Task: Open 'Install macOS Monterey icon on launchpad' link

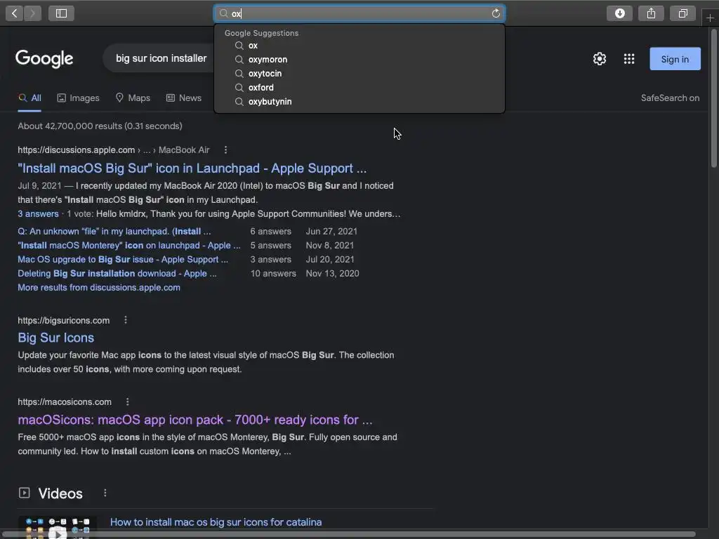Action: [x=129, y=246]
